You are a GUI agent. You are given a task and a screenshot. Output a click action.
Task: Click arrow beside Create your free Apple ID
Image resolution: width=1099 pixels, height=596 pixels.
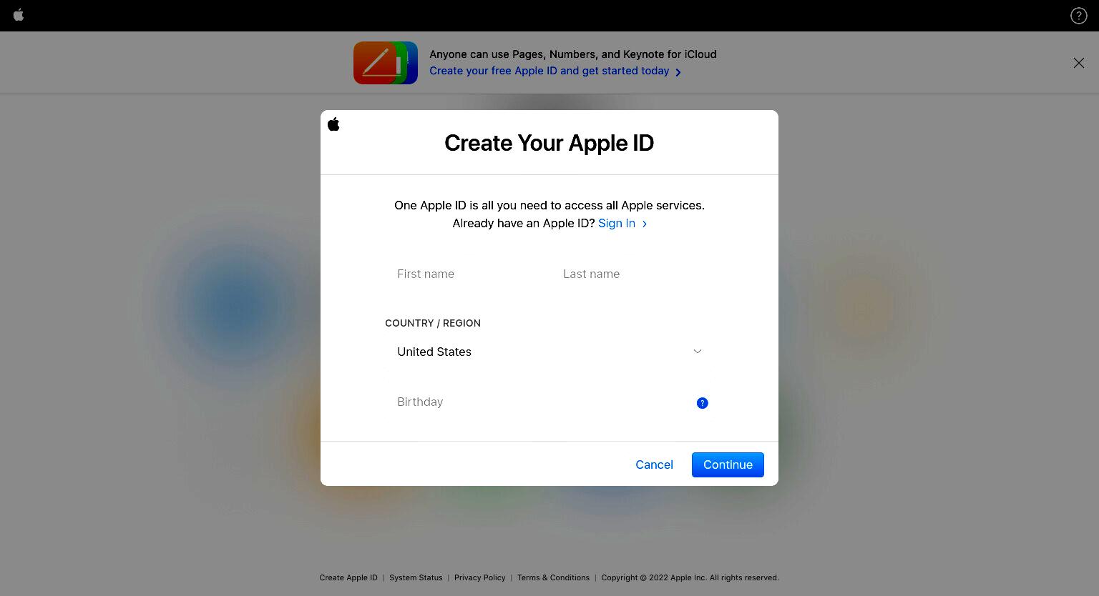(678, 72)
